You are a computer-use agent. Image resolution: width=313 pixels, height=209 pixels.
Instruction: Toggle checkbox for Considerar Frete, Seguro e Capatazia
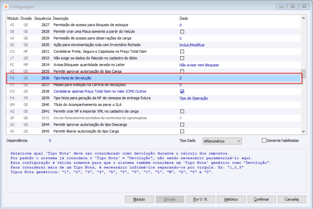(182, 52)
